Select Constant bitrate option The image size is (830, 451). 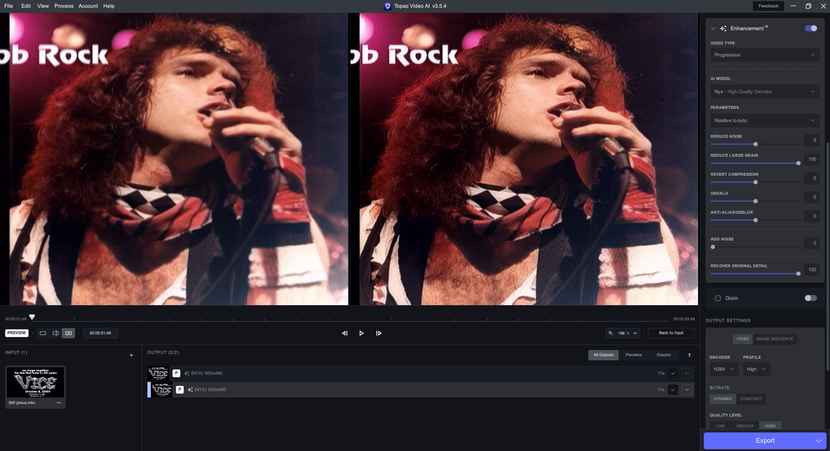[750, 399]
